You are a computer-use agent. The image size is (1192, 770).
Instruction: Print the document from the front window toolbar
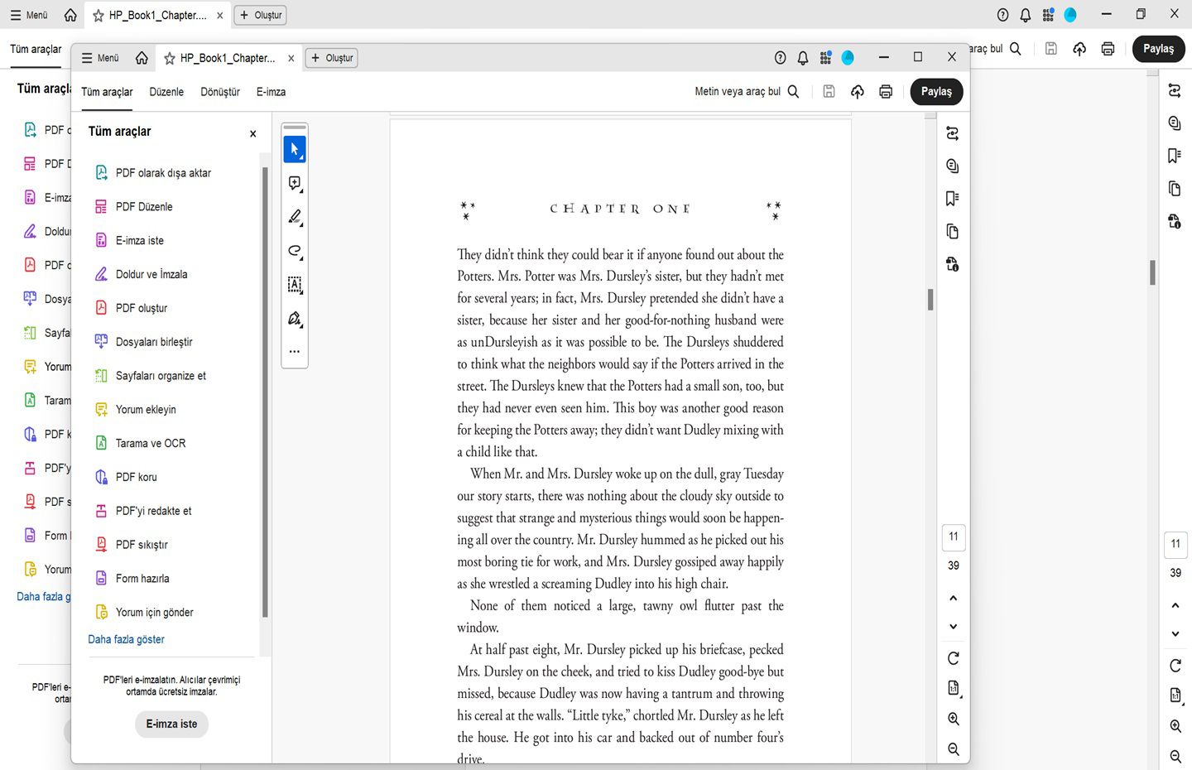coord(886,92)
